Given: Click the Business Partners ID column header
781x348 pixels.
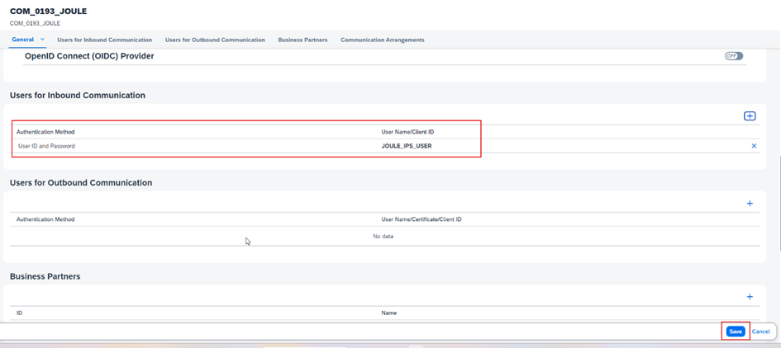Looking at the screenshot, I should pyautogui.click(x=19, y=313).
